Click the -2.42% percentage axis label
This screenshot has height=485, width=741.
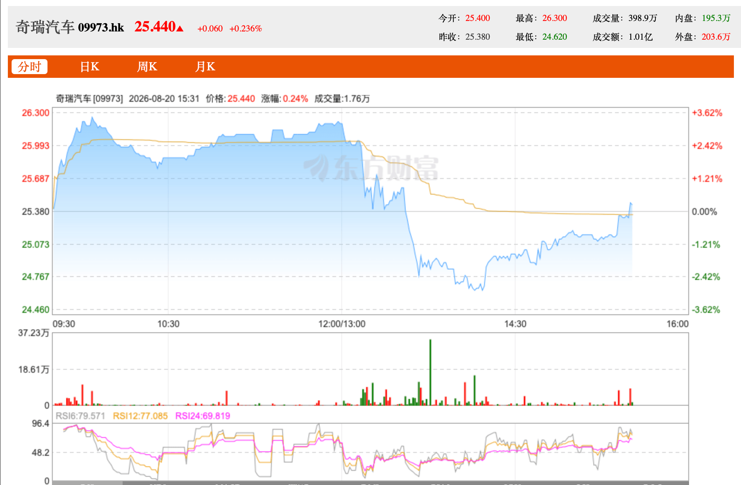[706, 277]
